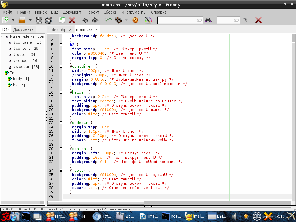The width and height of the screenshot is (296, 222).
Task: Click the New file toolbar icon
Action: point(5,20)
